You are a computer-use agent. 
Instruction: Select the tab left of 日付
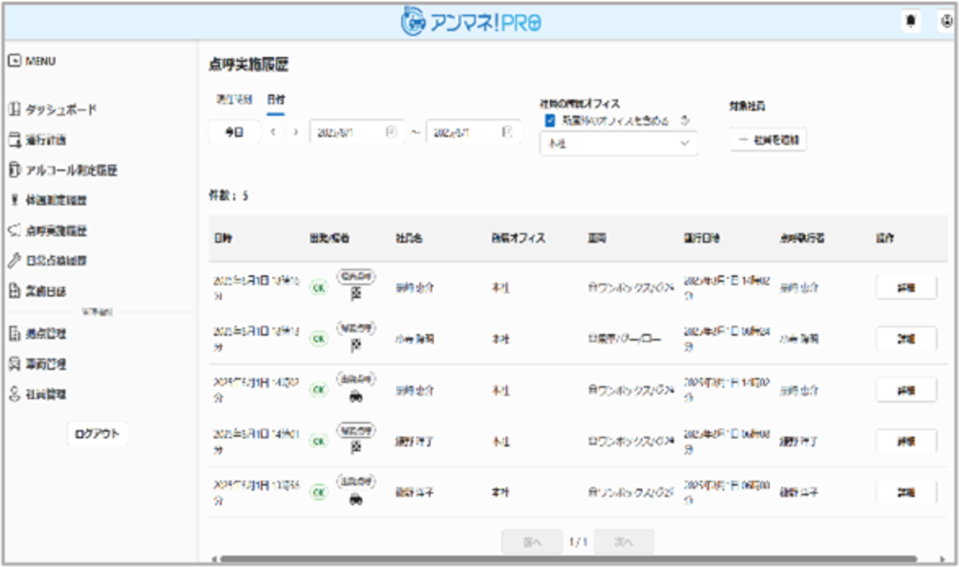pos(233,99)
